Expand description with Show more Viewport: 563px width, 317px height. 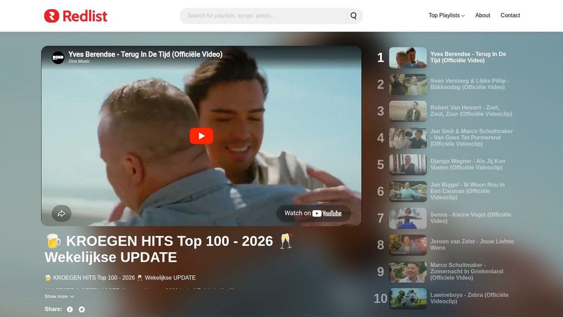coord(59,296)
